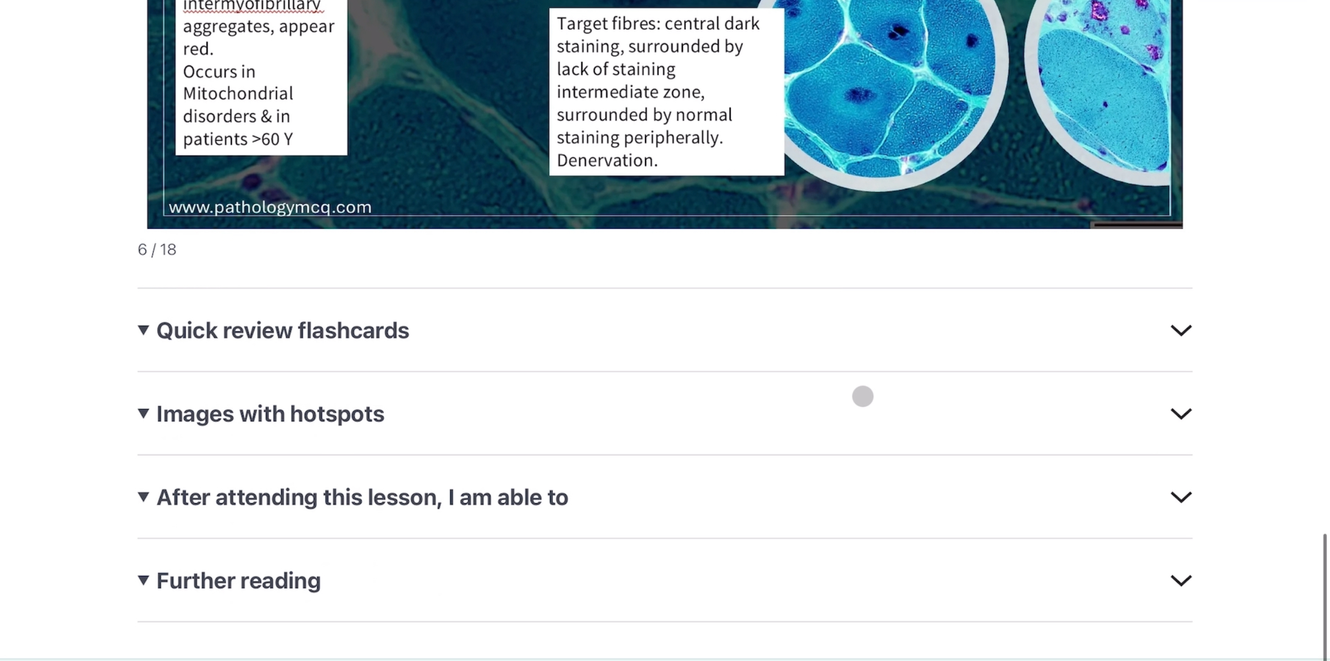The width and height of the screenshot is (1330, 661).
Task: Open the Images with hotspots section title
Action: (270, 414)
